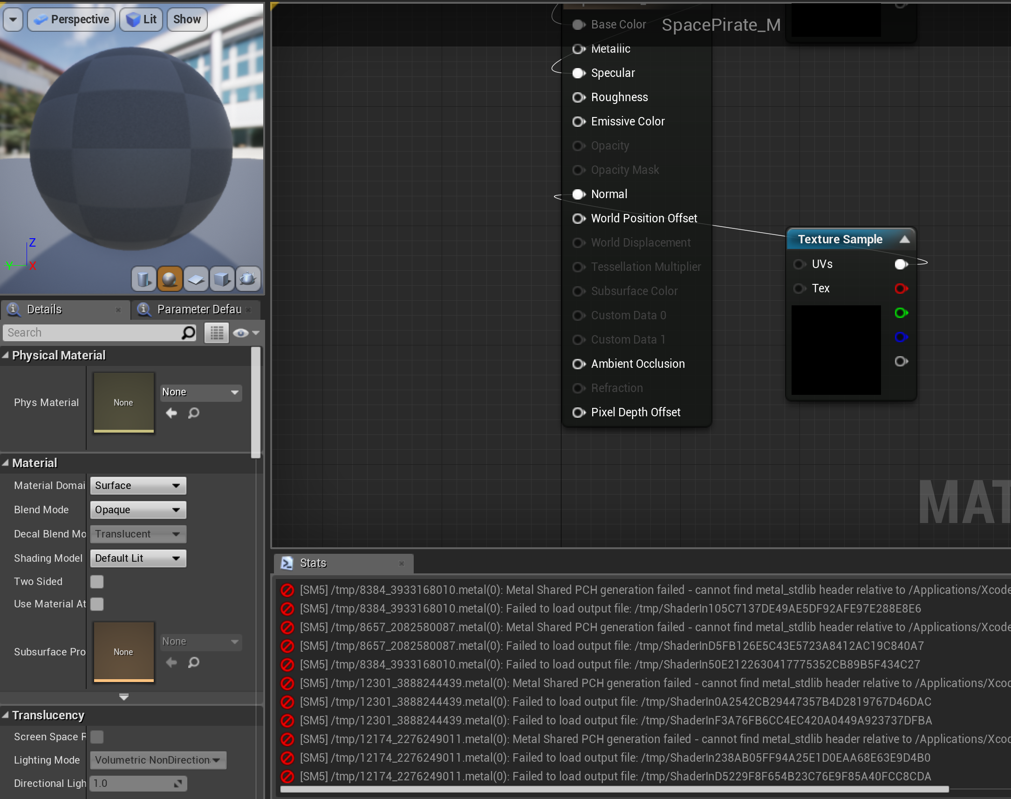Image resolution: width=1011 pixels, height=799 pixels.
Task: Open the Blend Mode dropdown
Action: coord(138,510)
